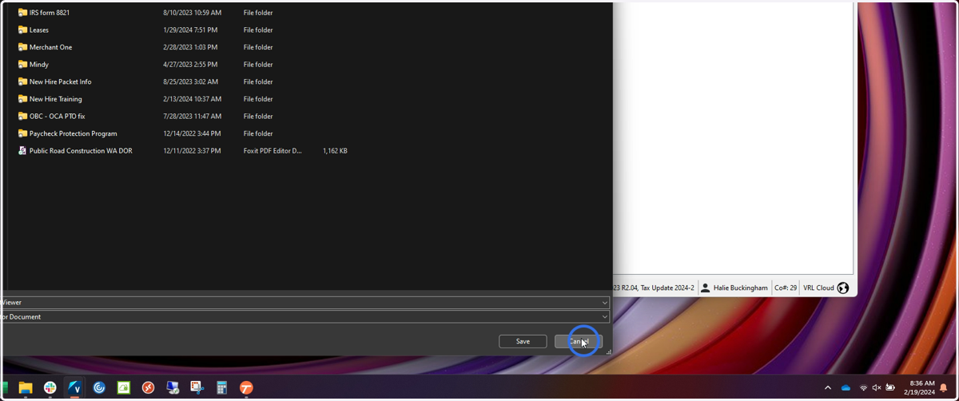Click the Foxit PDF Editor type cell
This screenshot has width=959, height=401.
pos(273,150)
